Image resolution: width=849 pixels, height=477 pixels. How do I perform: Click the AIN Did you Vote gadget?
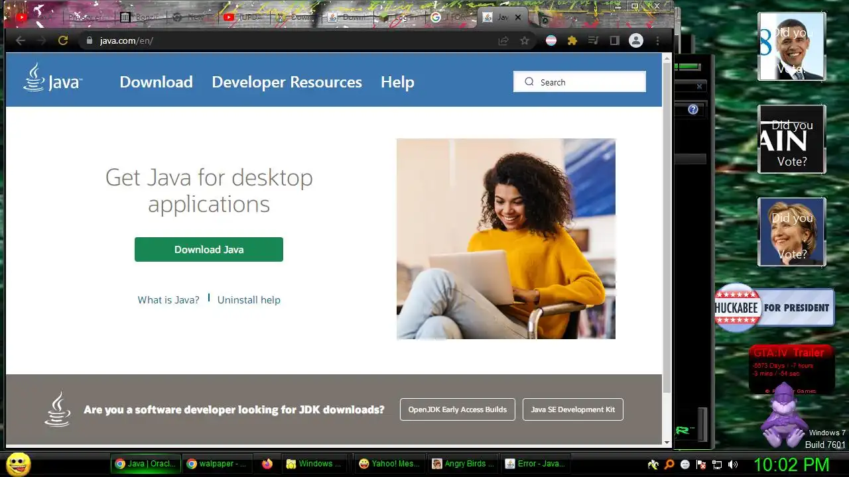coord(792,139)
